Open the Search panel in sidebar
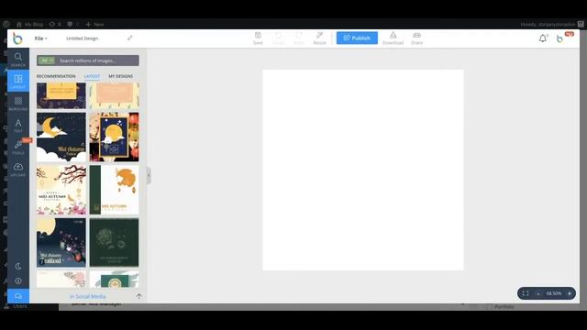The height and width of the screenshot is (330, 587). point(18,59)
